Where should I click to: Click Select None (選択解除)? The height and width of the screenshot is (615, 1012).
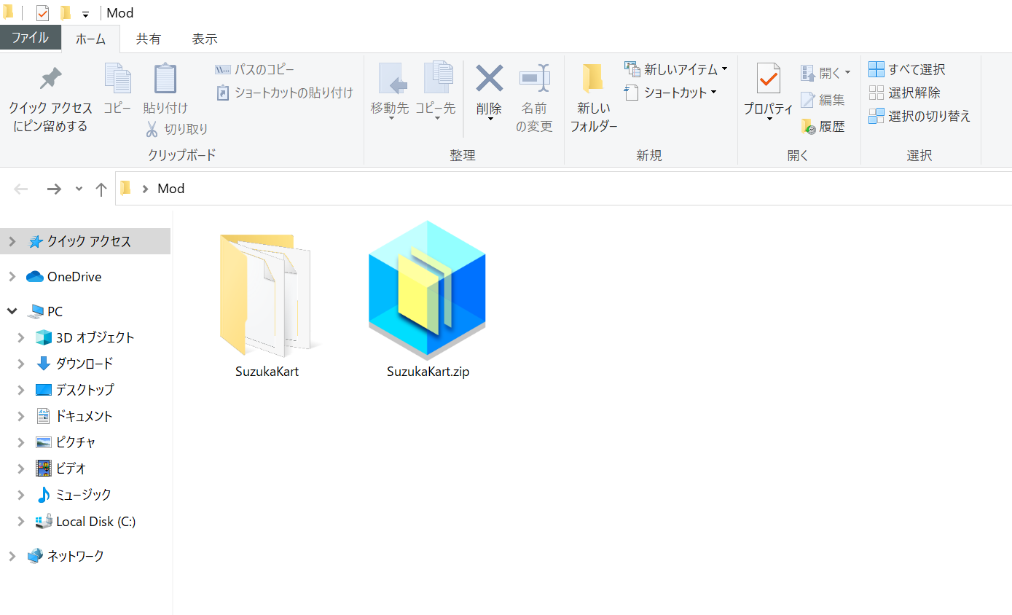tap(904, 93)
